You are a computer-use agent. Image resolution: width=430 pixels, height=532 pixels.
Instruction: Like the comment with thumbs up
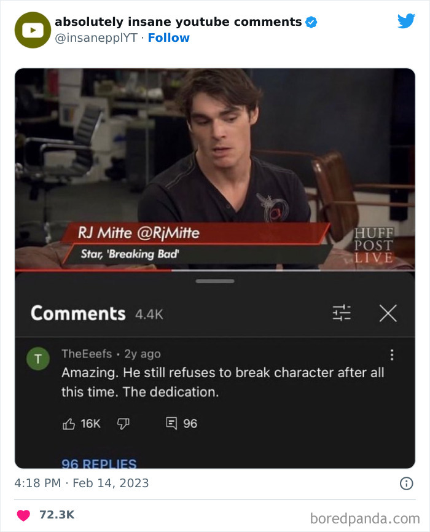tap(69, 424)
